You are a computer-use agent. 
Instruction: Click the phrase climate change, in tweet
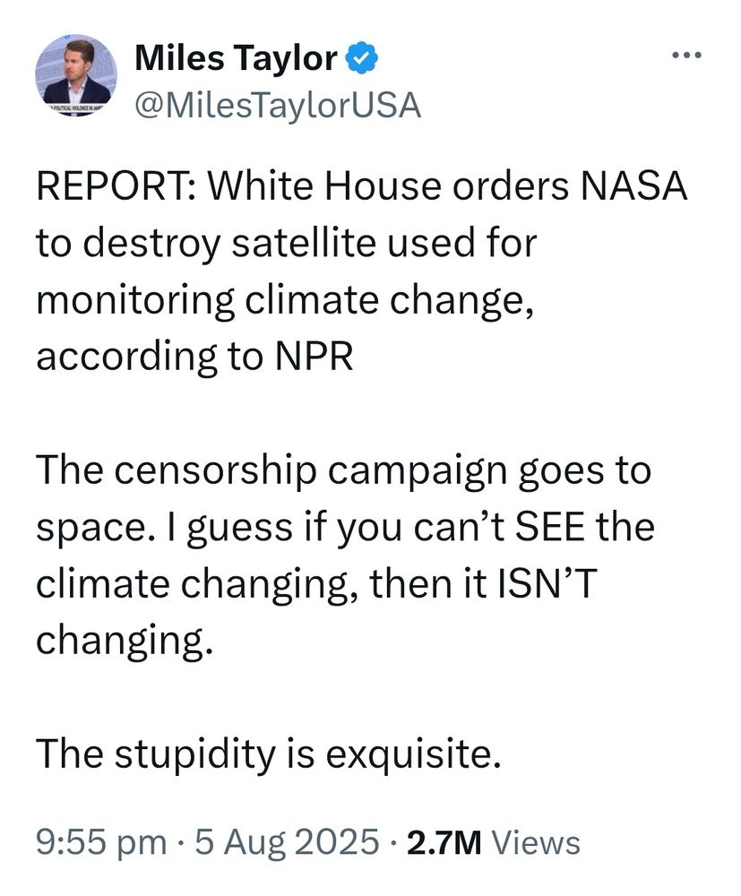tap(390, 299)
